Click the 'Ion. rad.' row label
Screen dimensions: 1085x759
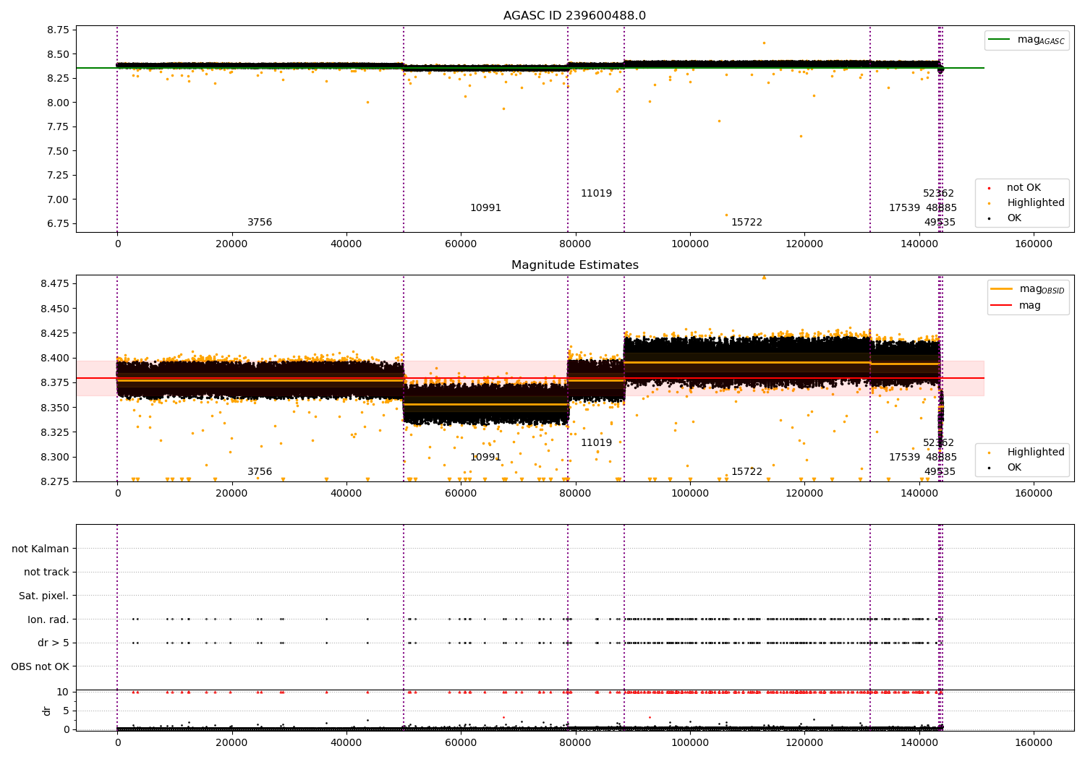pyautogui.click(x=48, y=619)
